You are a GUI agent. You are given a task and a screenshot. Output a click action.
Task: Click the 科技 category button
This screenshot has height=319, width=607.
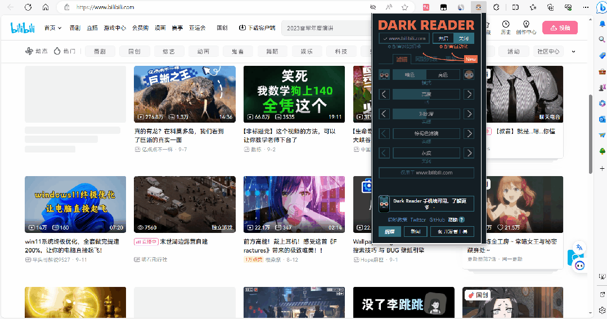click(x=341, y=51)
